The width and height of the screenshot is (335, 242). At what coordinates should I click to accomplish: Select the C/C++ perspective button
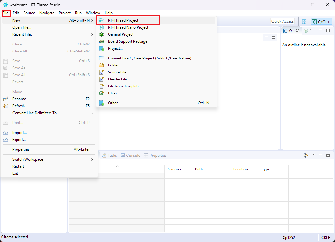(321, 22)
